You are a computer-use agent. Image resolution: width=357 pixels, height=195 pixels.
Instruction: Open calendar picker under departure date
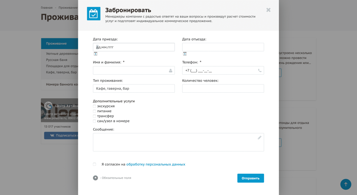pos(185,54)
